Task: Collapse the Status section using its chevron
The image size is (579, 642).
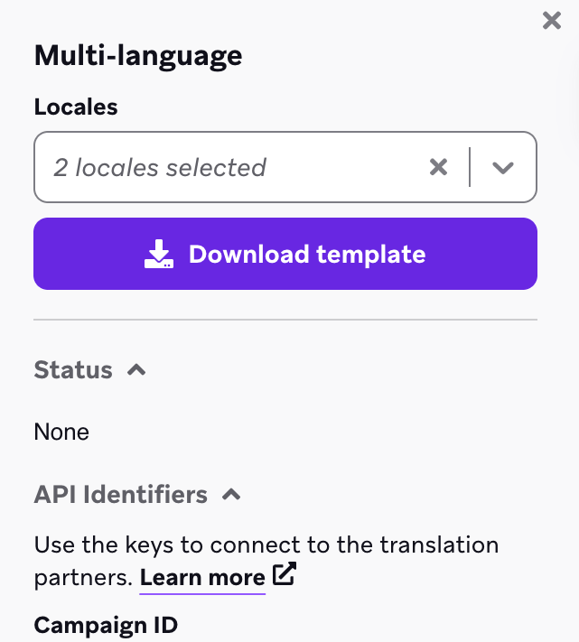Action: 136,369
